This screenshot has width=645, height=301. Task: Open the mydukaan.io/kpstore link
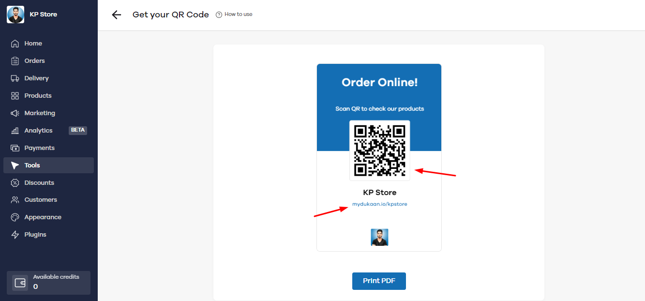[379, 204]
